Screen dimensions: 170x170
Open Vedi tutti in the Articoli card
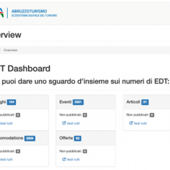(138, 123)
